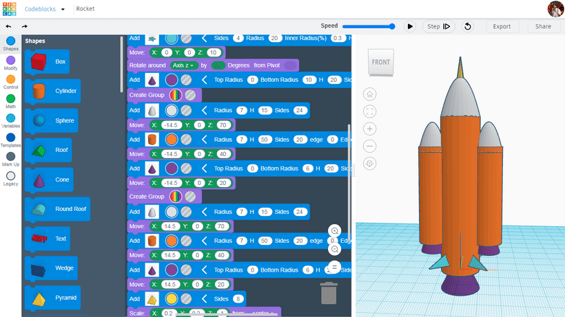Collapse parameters of star Sides 4 block
The height and width of the screenshot is (317, 565).
pos(205,38)
